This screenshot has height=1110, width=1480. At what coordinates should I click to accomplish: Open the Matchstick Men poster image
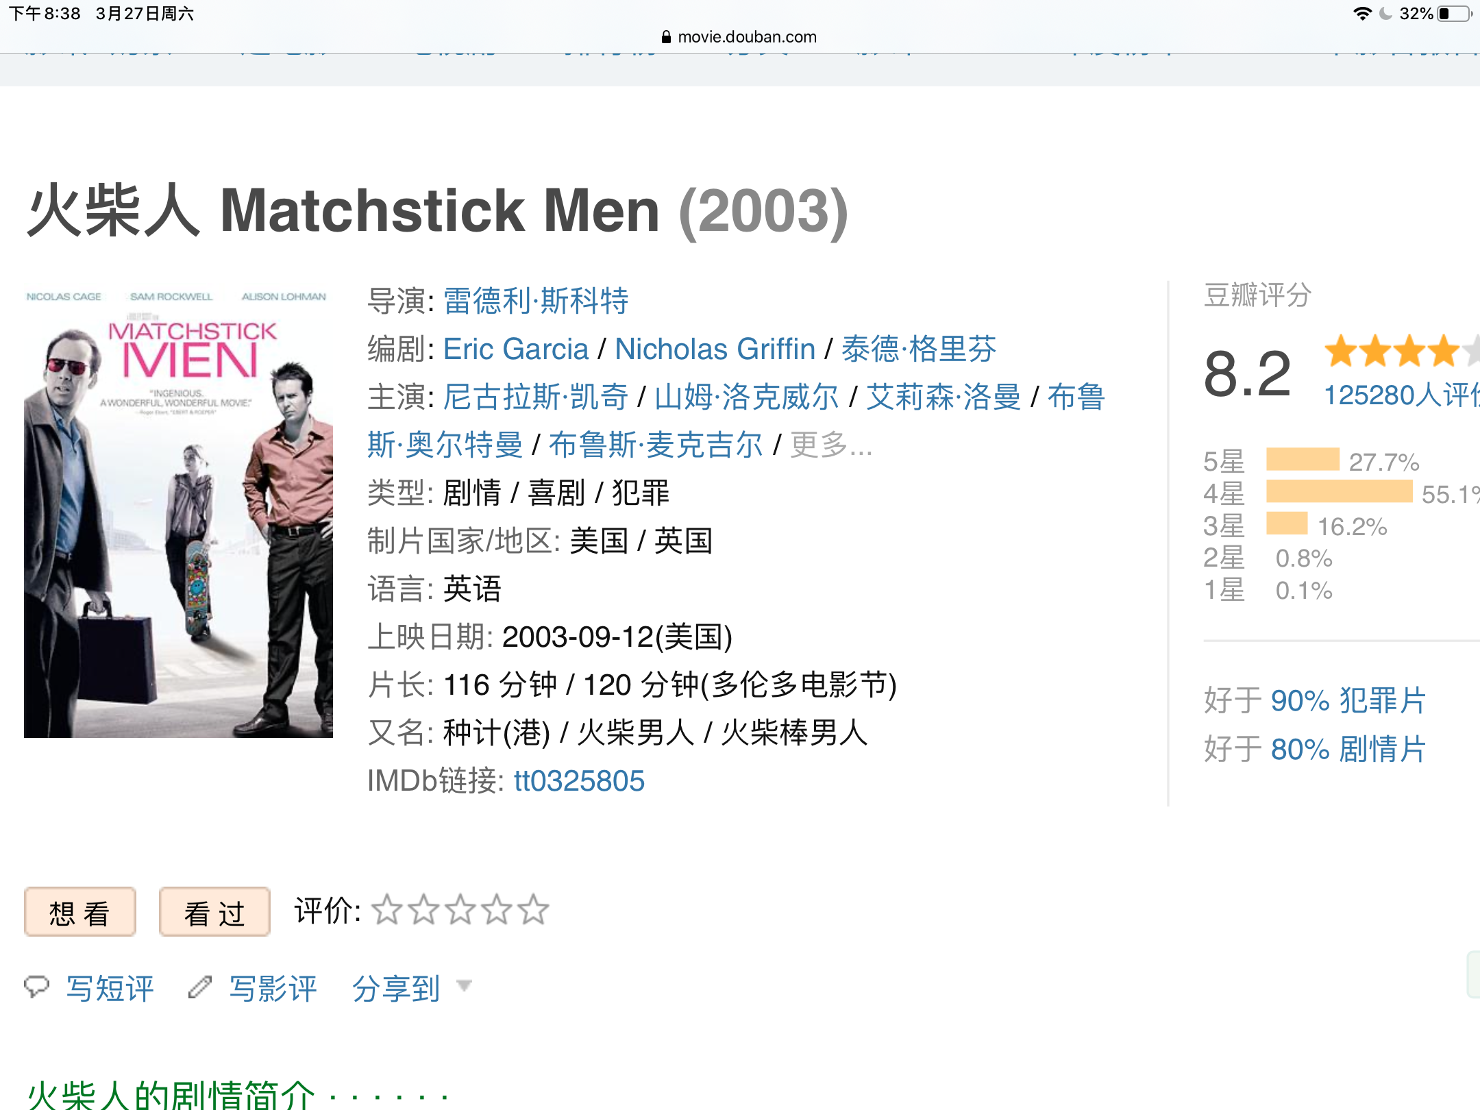[x=178, y=512]
